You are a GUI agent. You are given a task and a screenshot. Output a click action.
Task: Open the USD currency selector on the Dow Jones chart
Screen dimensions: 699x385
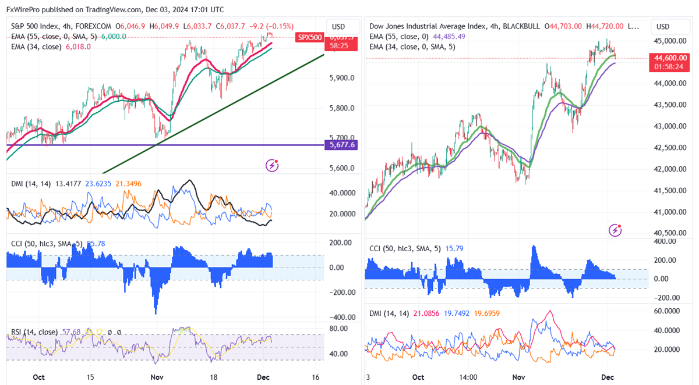click(x=663, y=27)
